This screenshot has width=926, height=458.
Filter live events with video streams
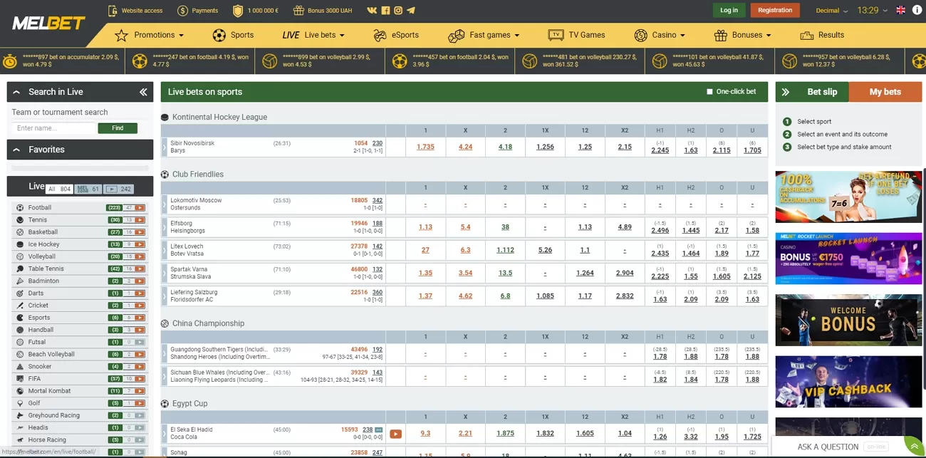click(x=118, y=189)
